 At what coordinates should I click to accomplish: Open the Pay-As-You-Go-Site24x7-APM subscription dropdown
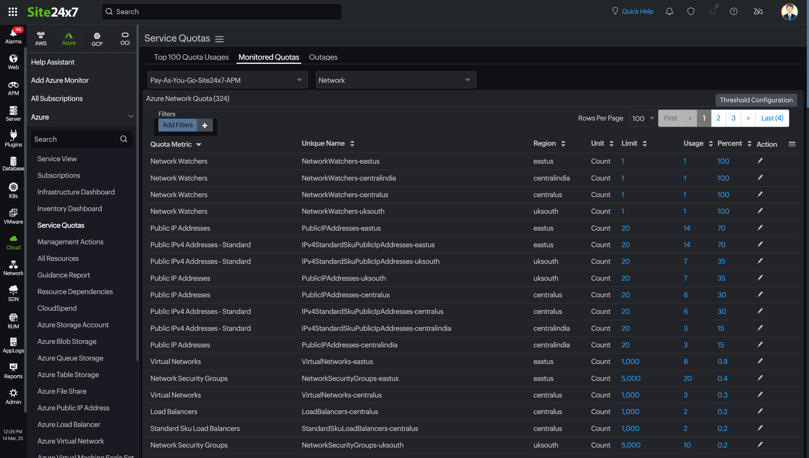coord(227,80)
